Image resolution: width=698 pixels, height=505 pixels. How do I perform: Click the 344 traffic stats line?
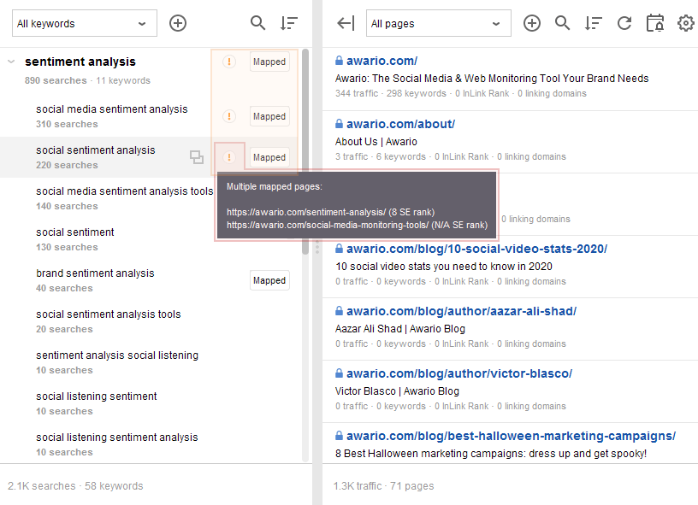click(461, 93)
